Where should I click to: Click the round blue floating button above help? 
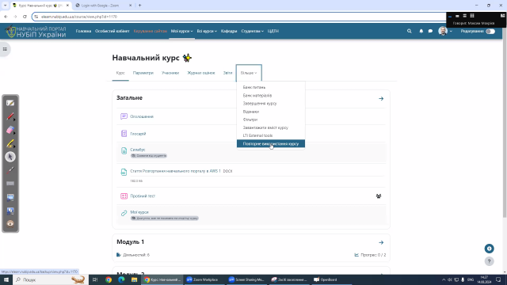coord(489,249)
